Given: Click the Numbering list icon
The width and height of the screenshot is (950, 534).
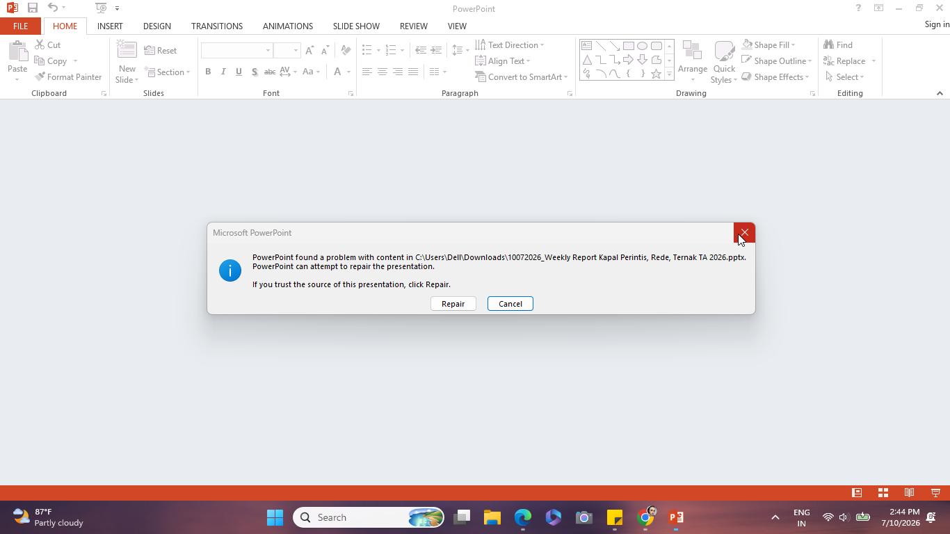Looking at the screenshot, I should coord(391,50).
